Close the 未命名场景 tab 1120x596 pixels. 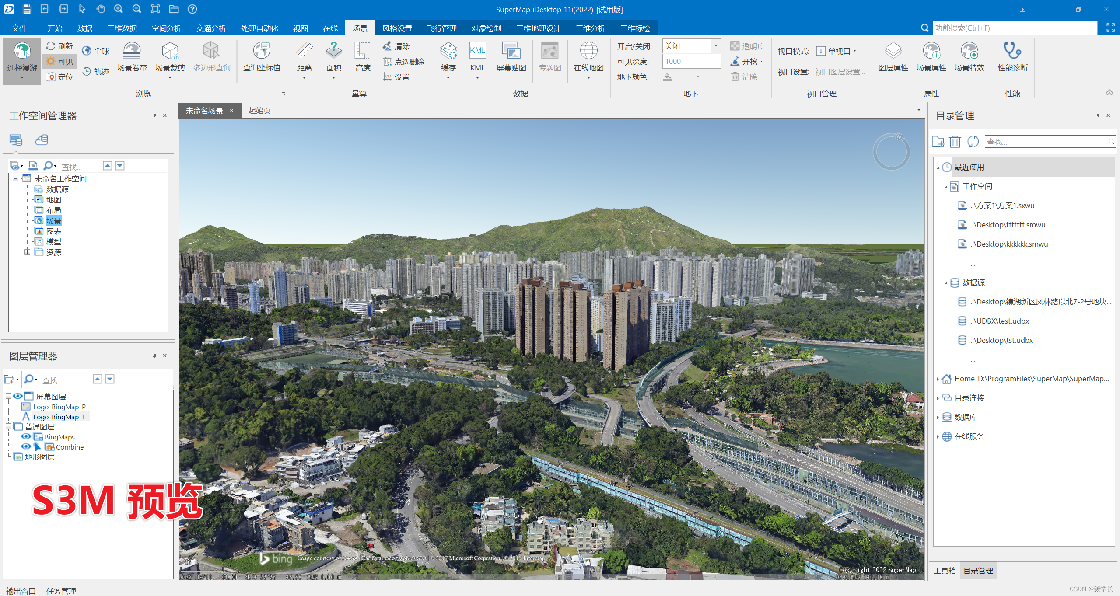pos(232,111)
